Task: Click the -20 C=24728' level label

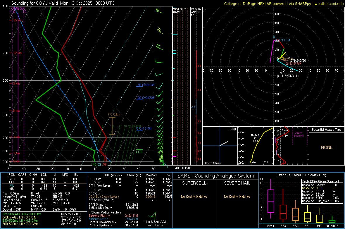Action: 146,98
